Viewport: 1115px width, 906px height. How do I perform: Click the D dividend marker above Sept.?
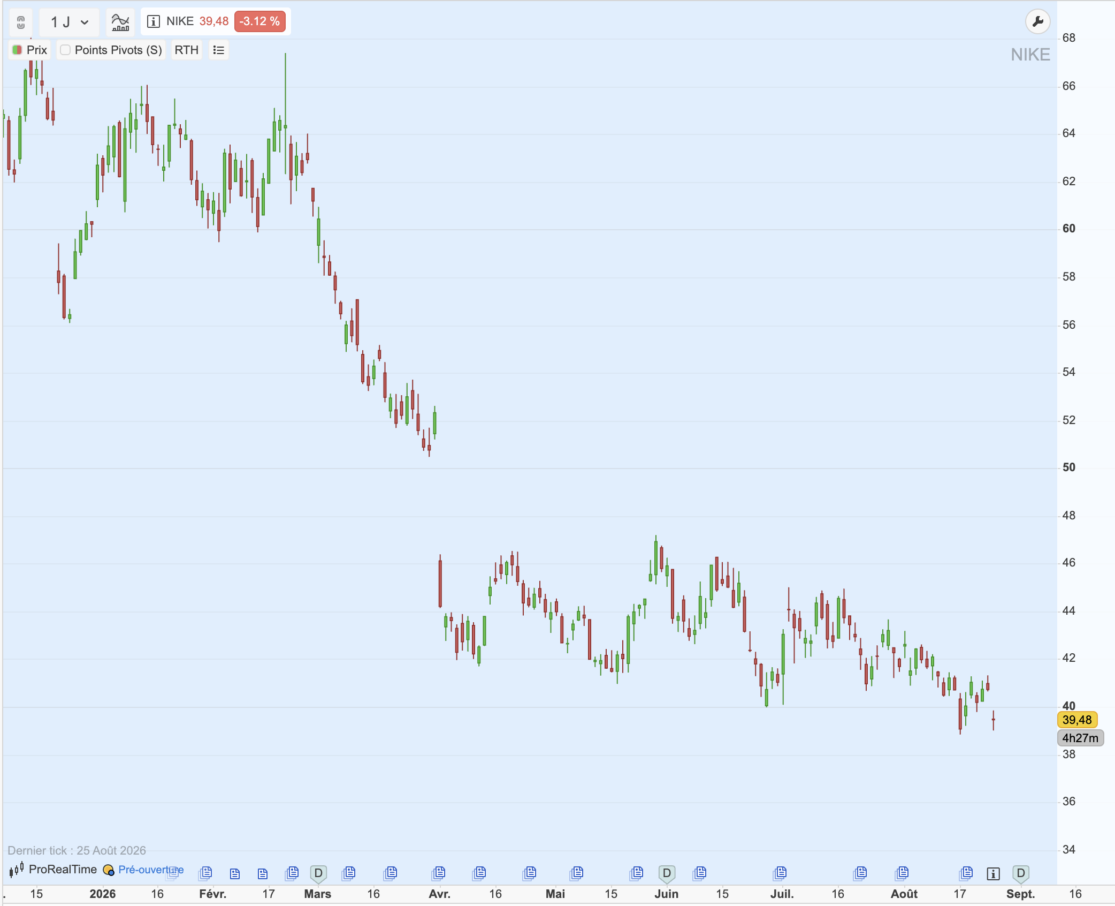click(1021, 874)
